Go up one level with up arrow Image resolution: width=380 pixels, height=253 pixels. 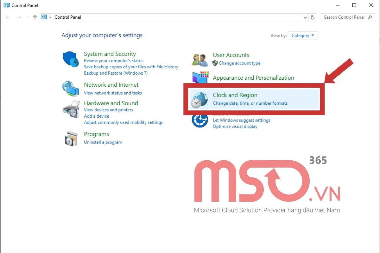pyautogui.click(x=35, y=17)
